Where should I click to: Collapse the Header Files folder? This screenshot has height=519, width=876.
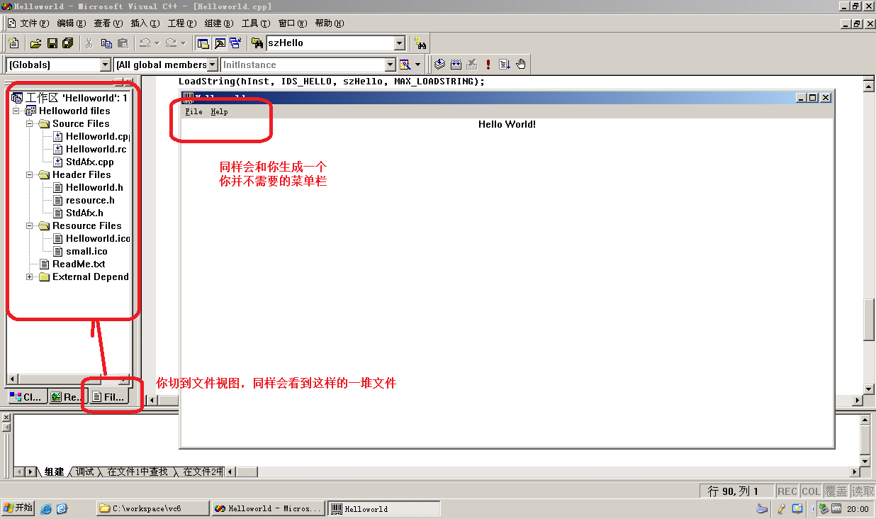point(30,174)
